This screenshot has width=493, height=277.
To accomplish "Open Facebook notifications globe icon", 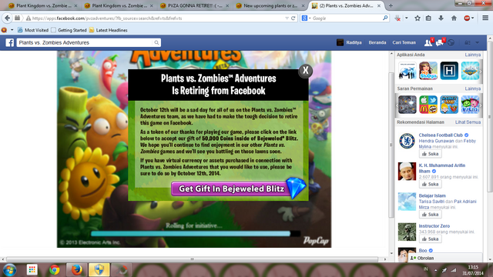I will coord(451,43).
